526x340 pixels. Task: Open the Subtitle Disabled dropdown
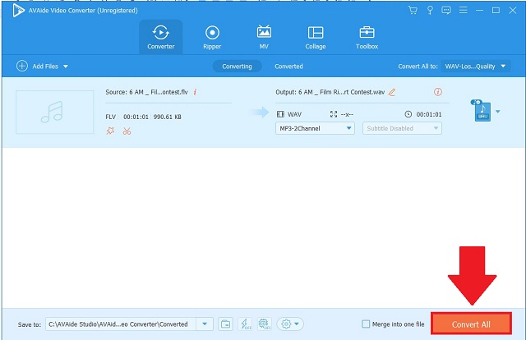coord(402,128)
